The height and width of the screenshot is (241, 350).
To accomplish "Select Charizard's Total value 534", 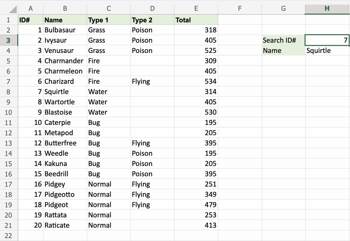I will [196, 81].
